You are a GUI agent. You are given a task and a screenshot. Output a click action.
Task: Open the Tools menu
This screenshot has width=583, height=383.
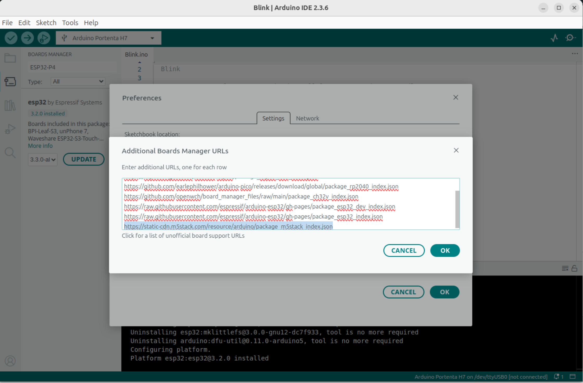click(70, 23)
